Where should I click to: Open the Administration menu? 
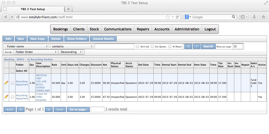187,29
